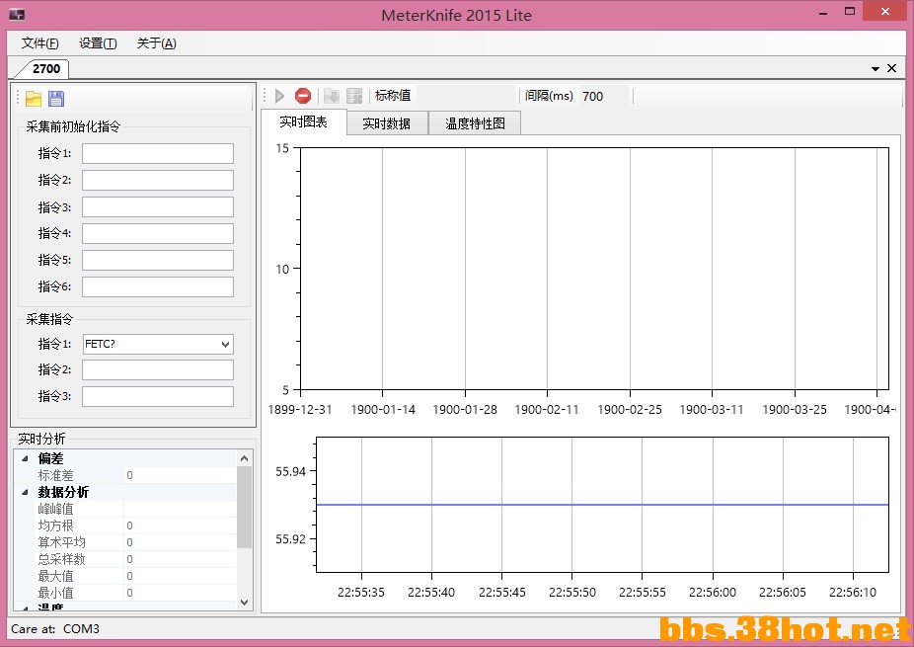Start acquisition with the play triangle
The width and height of the screenshot is (914, 647).
pos(279,96)
